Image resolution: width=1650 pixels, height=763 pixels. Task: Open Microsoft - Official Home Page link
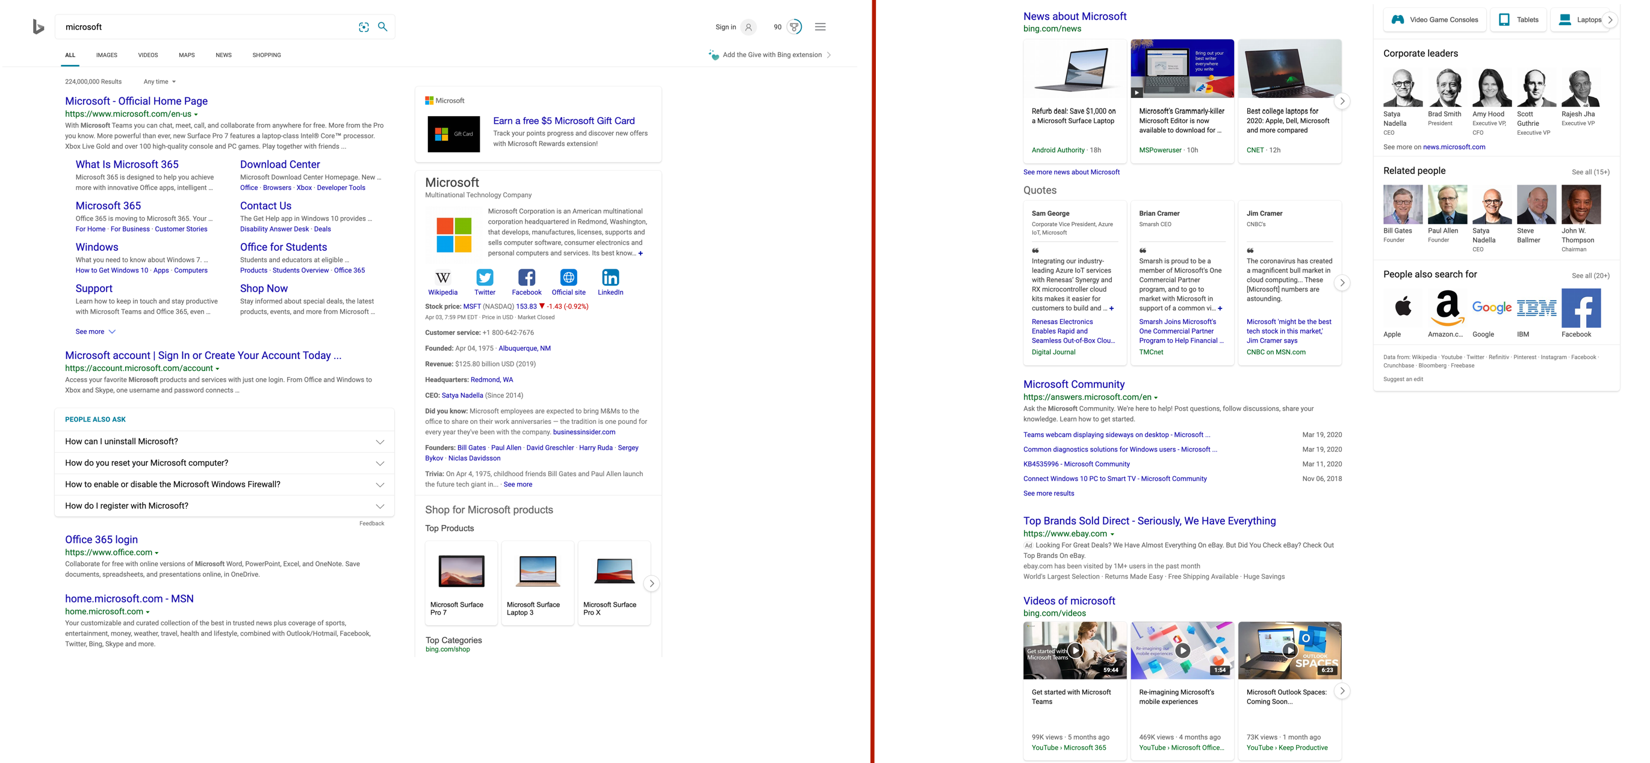pos(136,101)
